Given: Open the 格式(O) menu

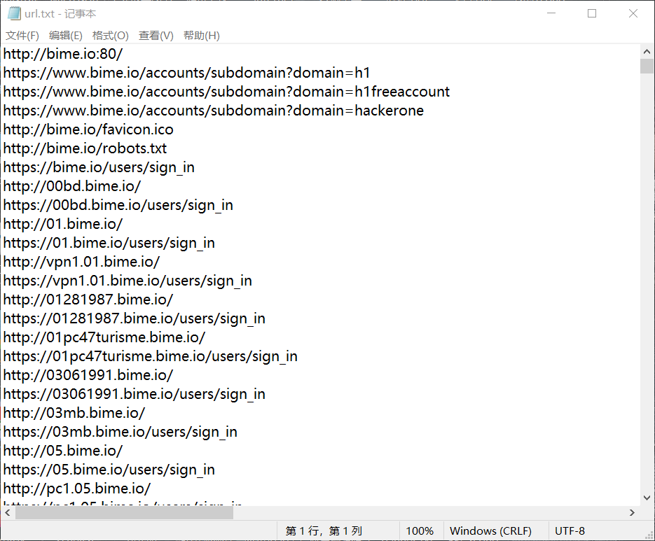Looking at the screenshot, I should coord(110,36).
